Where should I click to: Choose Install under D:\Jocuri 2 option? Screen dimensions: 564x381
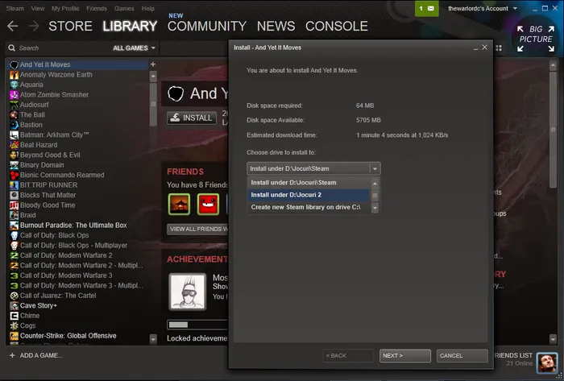(x=309, y=195)
